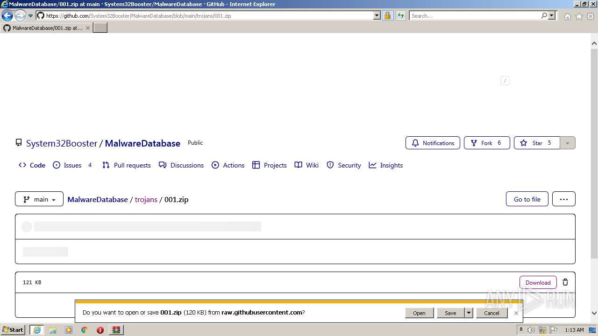The image size is (598, 336).
Task: Click the 121 KB file size text
Action: [32, 282]
